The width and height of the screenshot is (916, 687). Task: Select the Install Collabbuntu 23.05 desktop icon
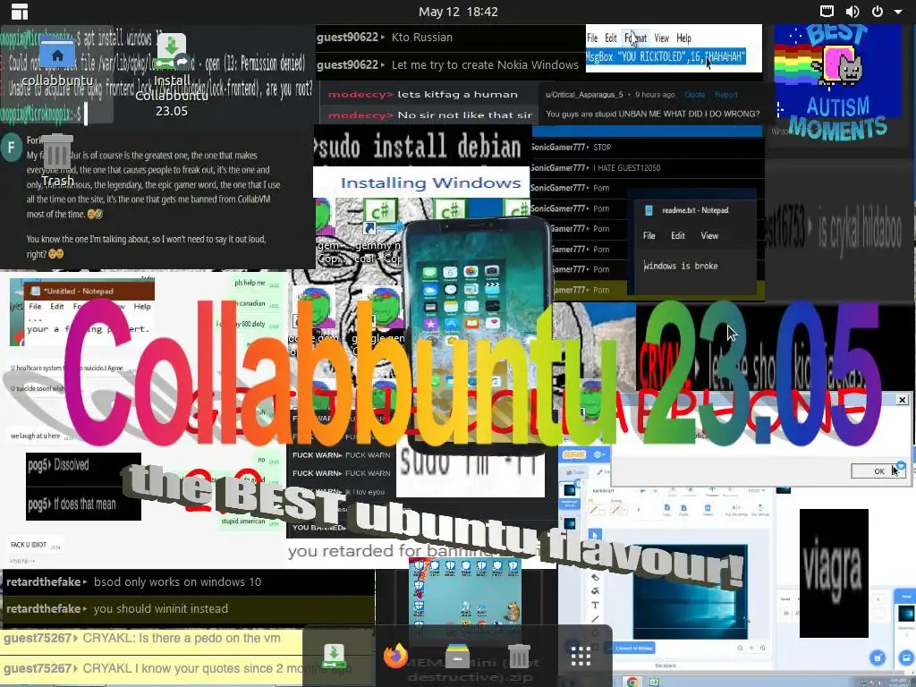[172, 75]
